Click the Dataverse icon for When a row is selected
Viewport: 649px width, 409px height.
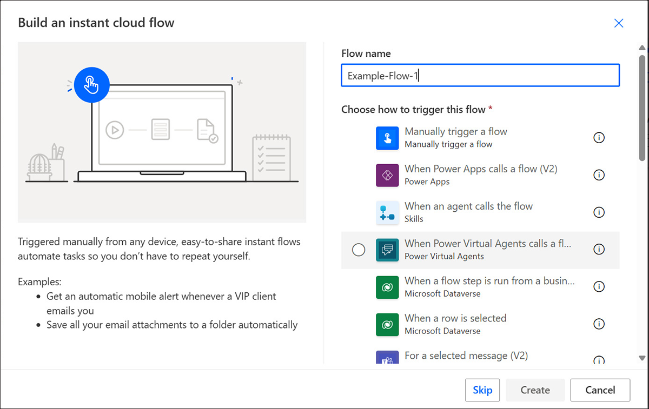pos(387,324)
